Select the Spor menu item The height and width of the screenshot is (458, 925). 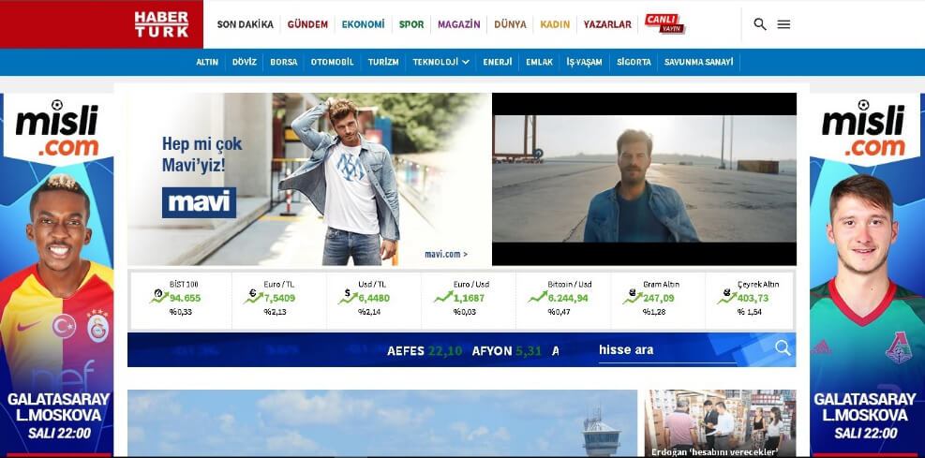click(411, 24)
